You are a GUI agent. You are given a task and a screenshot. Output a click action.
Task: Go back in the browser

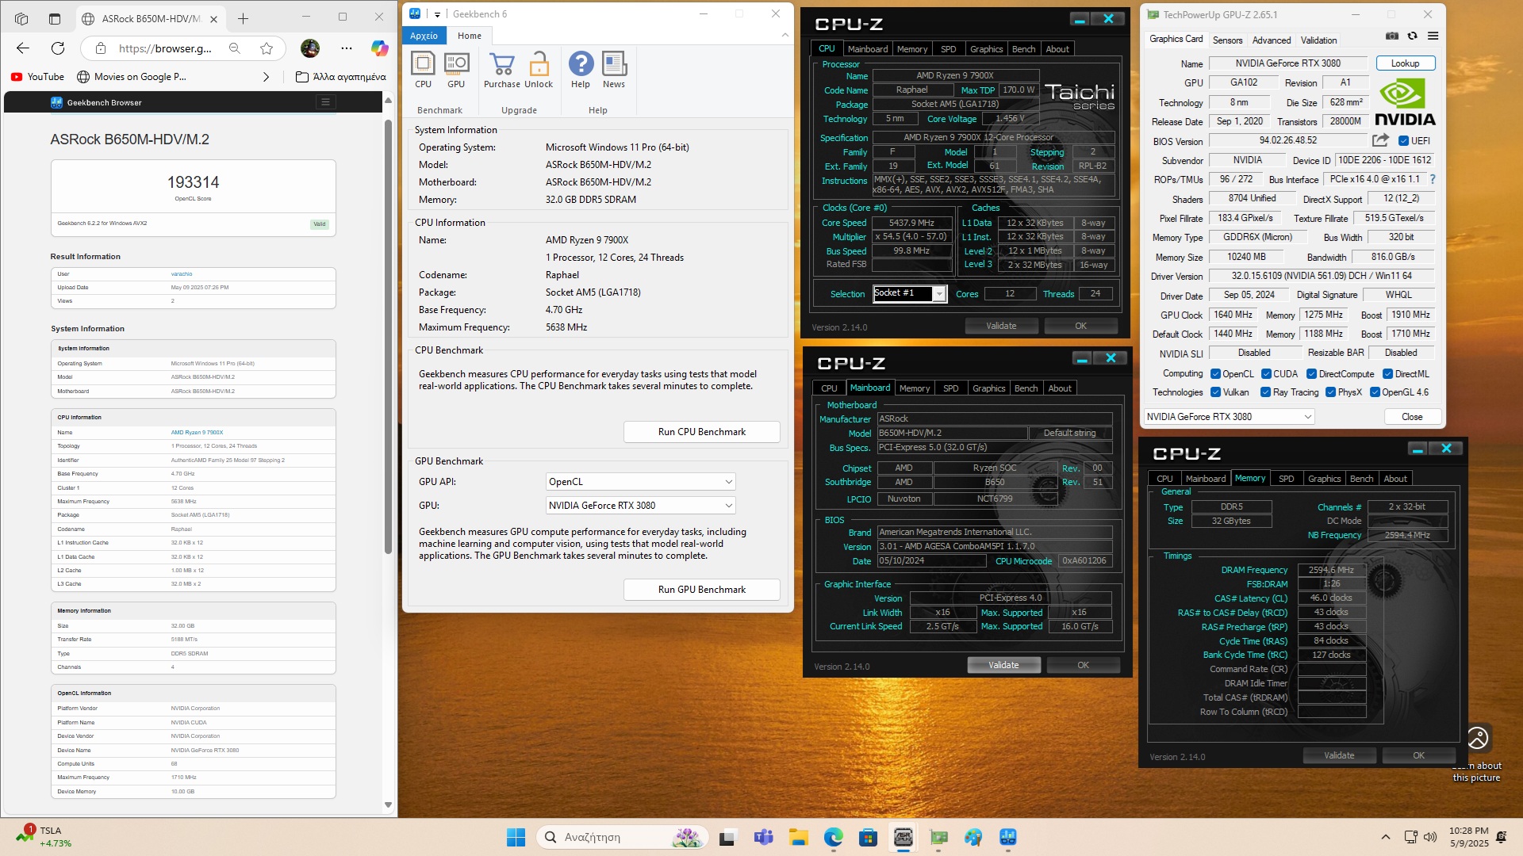pos(22,48)
